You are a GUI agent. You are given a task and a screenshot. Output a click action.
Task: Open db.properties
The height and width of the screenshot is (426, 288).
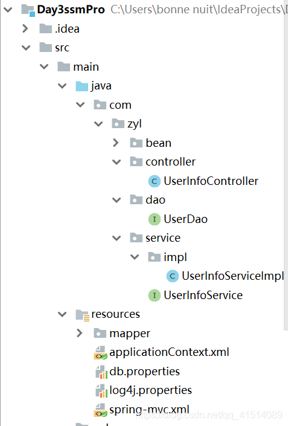145,372
